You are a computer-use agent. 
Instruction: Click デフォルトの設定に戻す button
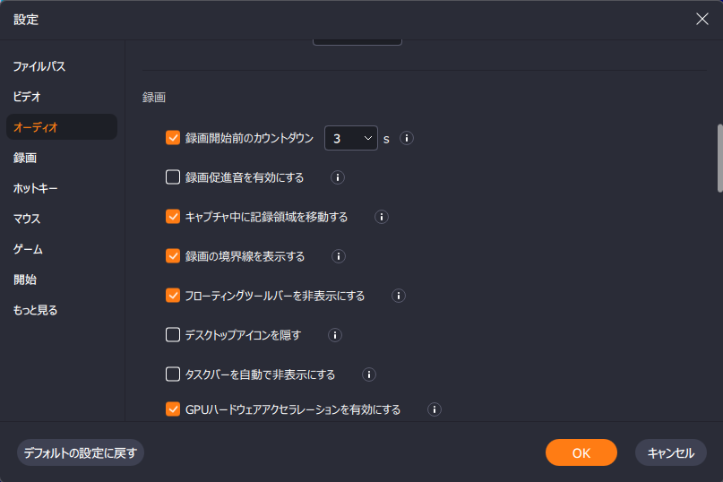[81, 452]
